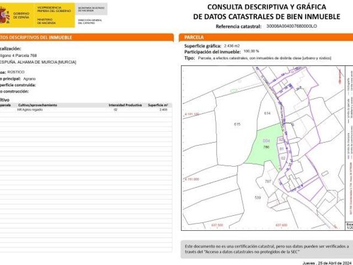The width and height of the screenshot is (353, 265).
Task: Select parcel 615 on the cadastral map
Action: (238, 125)
